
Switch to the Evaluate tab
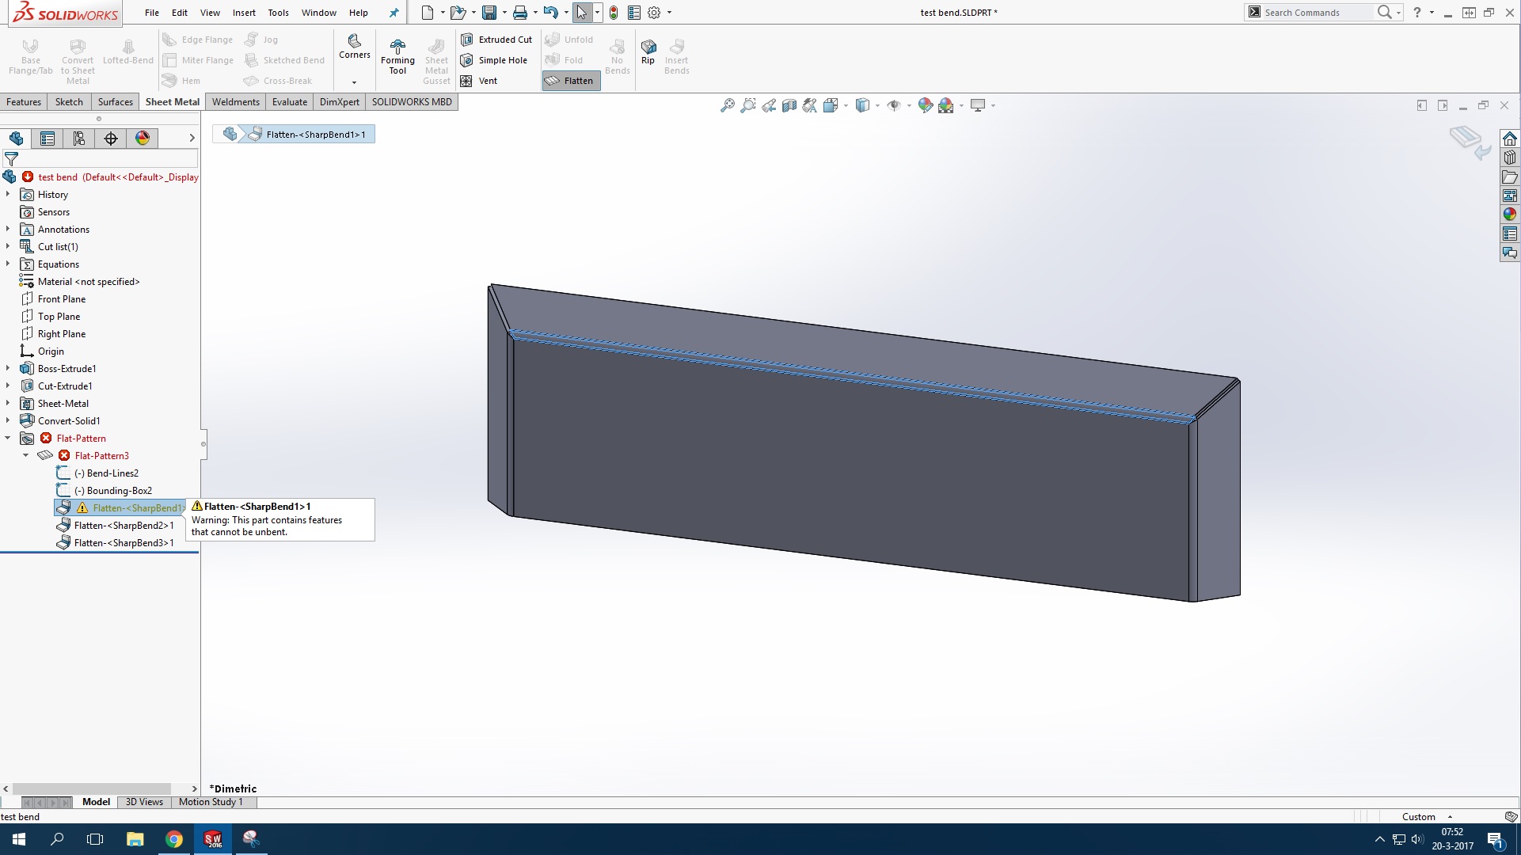pyautogui.click(x=289, y=102)
